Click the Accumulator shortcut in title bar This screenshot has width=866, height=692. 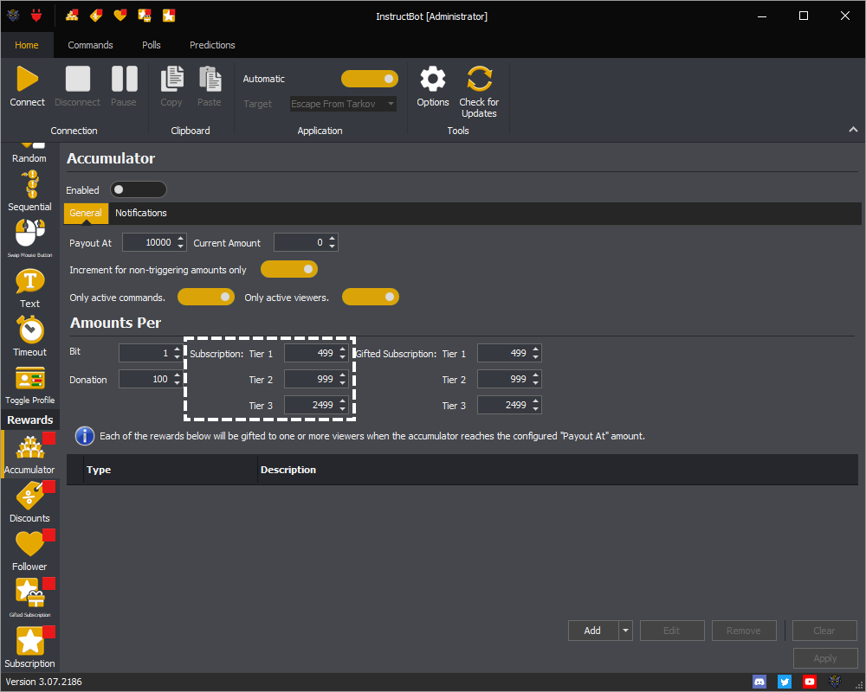(72, 16)
